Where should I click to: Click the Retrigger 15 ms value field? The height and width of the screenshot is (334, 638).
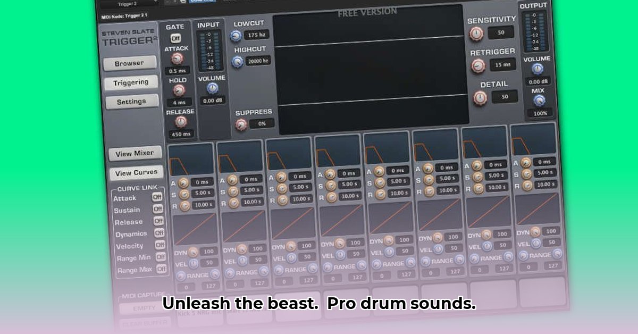click(x=503, y=64)
